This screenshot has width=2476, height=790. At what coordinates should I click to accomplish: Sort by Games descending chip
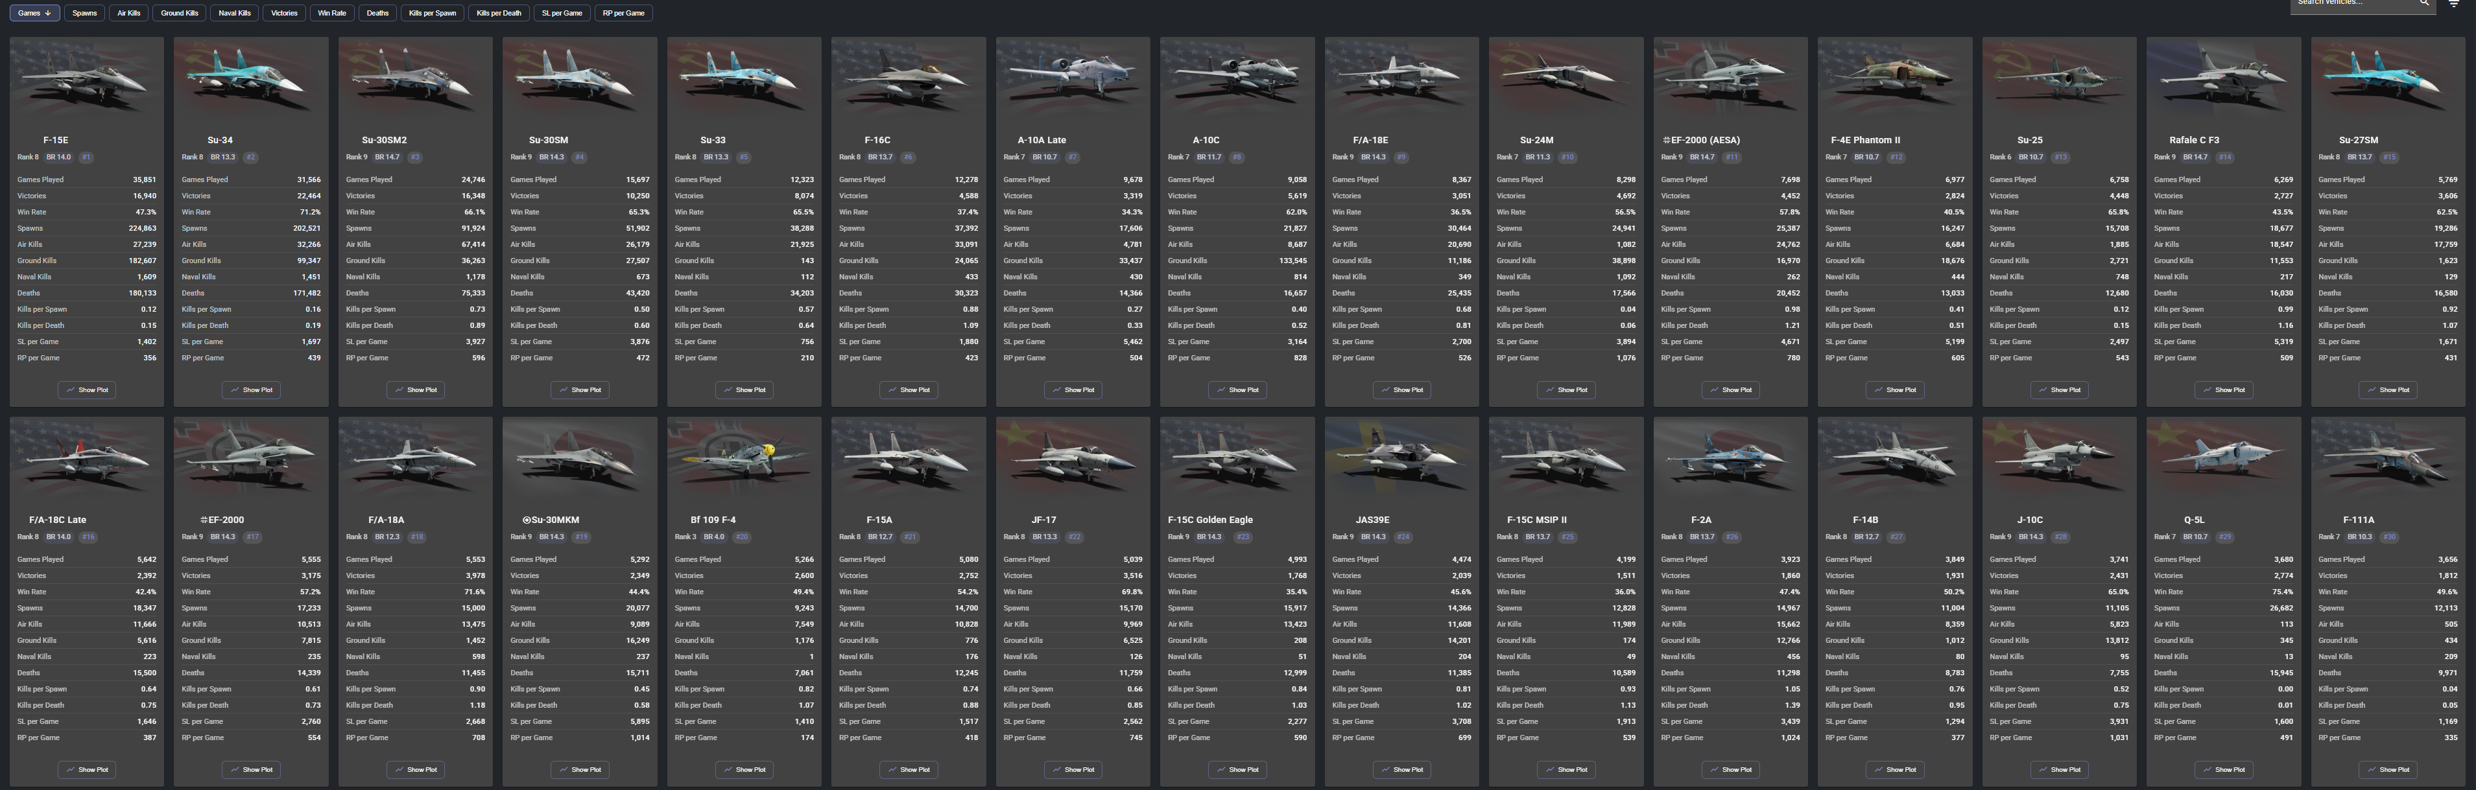tap(34, 14)
